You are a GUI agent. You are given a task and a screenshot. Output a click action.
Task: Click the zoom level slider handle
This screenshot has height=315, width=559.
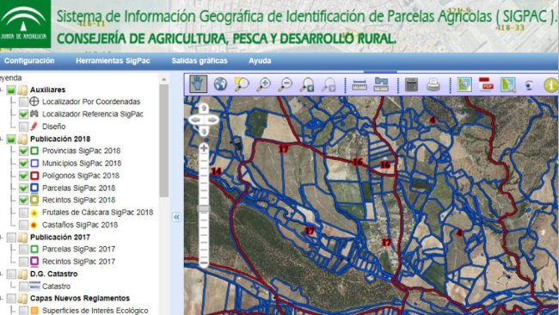204,208
